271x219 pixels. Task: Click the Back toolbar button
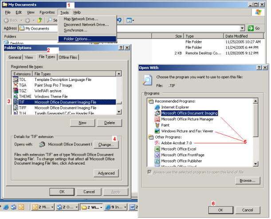(x=11, y=20)
